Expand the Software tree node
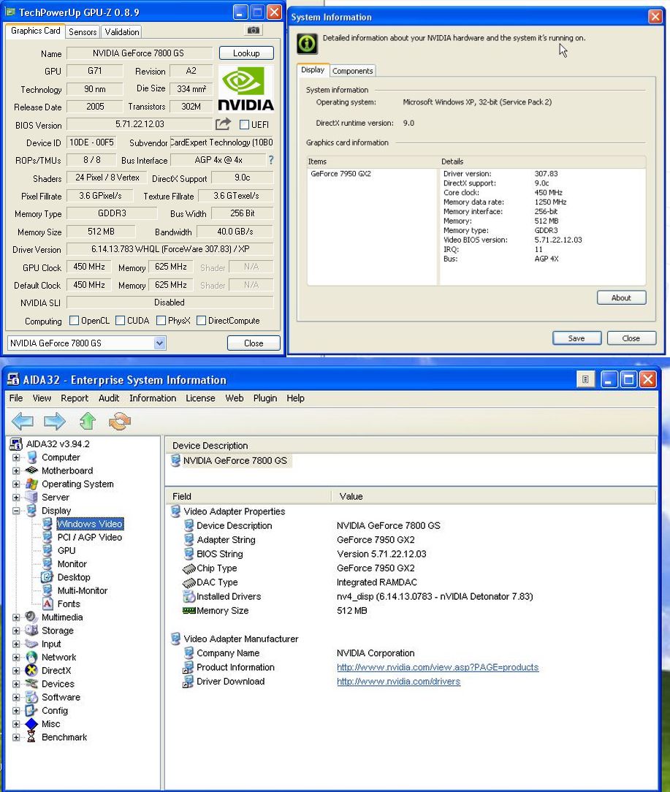Image resolution: width=670 pixels, height=792 pixels. point(16,698)
